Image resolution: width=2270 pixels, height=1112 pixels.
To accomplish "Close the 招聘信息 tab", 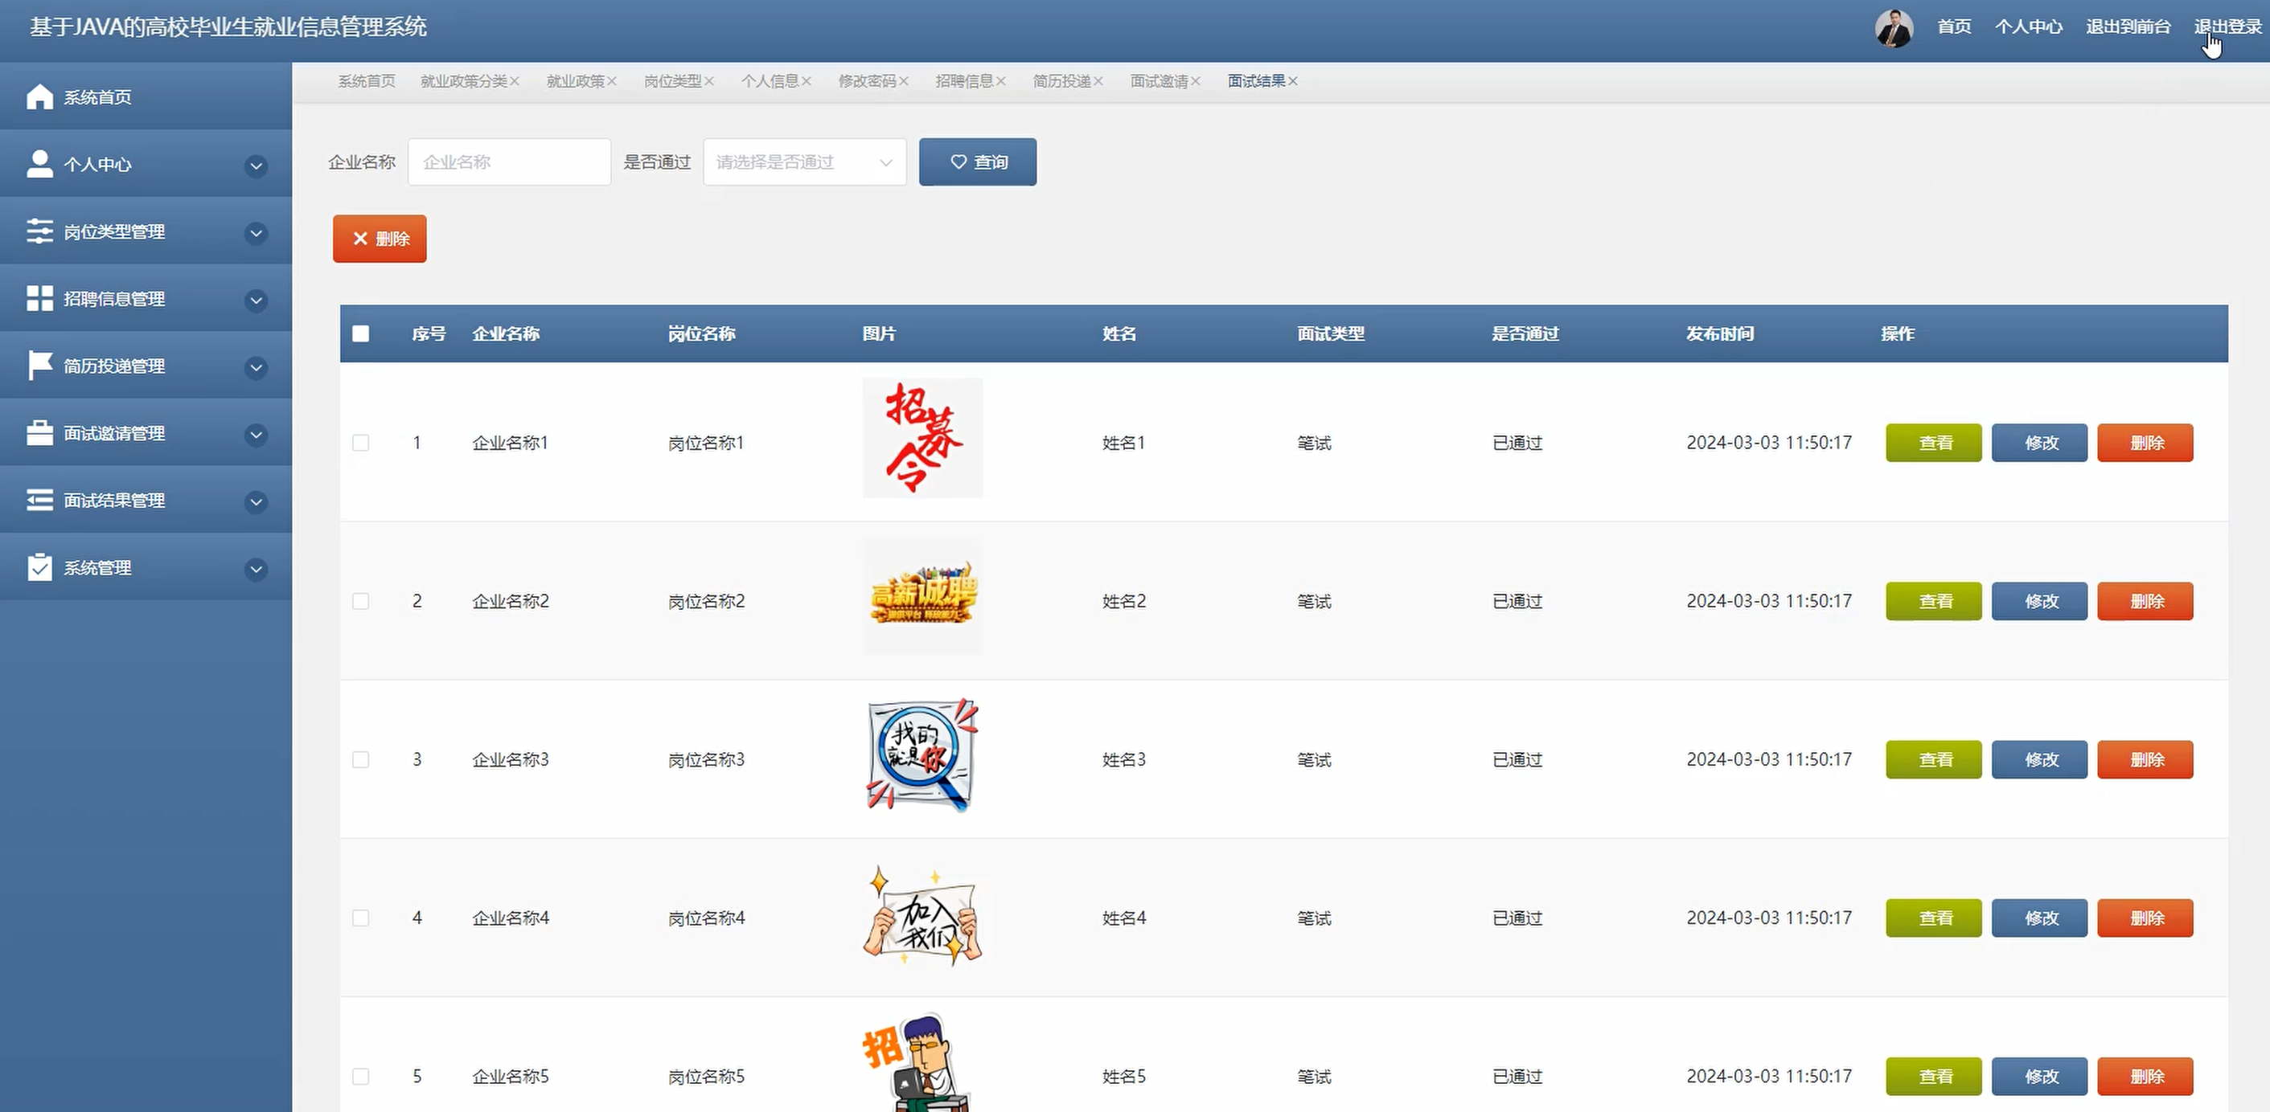I will [x=1001, y=81].
